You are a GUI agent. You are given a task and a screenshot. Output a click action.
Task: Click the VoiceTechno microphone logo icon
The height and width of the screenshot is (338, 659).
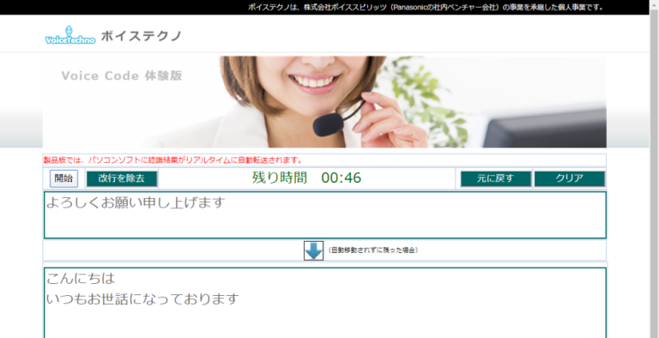click(70, 35)
